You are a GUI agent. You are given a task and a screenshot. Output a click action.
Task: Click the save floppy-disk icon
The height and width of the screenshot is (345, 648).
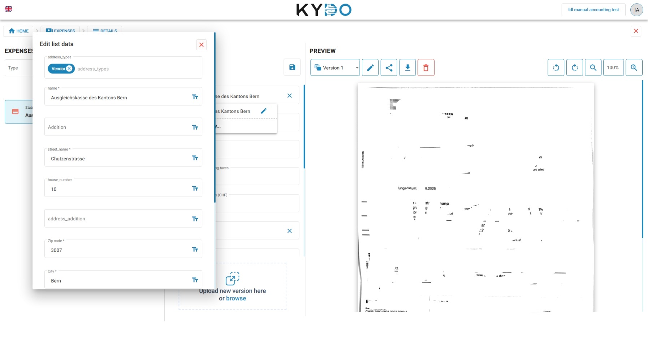(x=292, y=67)
